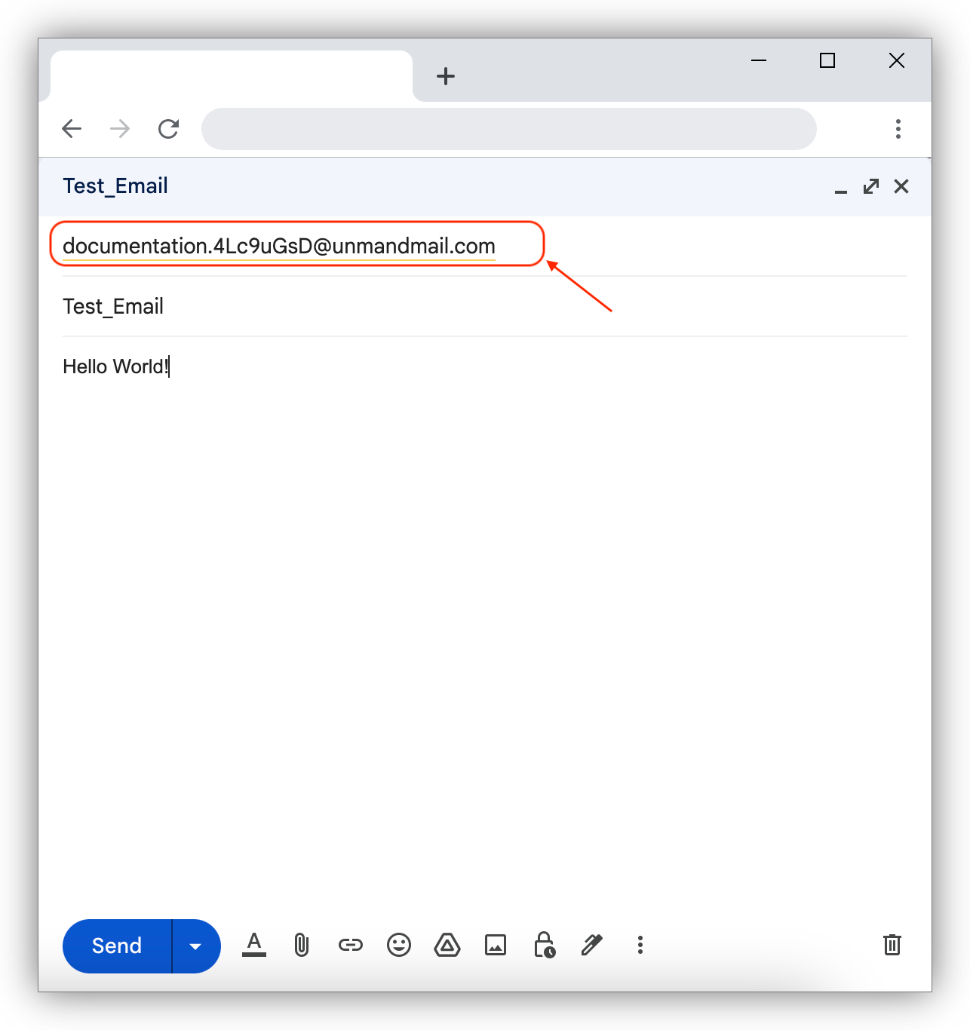The width and height of the screenshot is (970, 1030).
Task: Click the Test_Email compose header
Action: pyautogui.click(x=115, y=186)
